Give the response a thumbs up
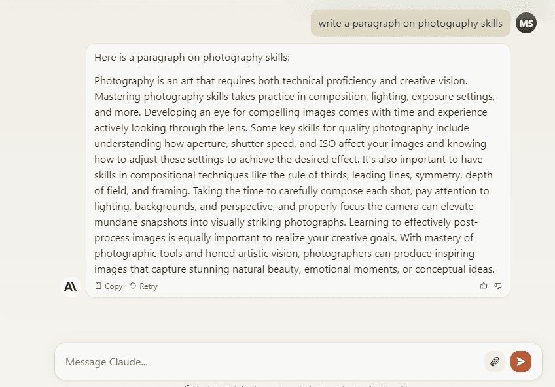 pyautogui.click(x=484, y=286)
